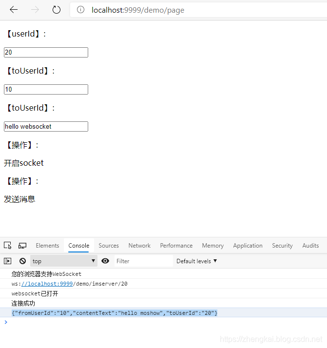Show the console sidebar icon
327x348 pixels.
tap(7, 261)
